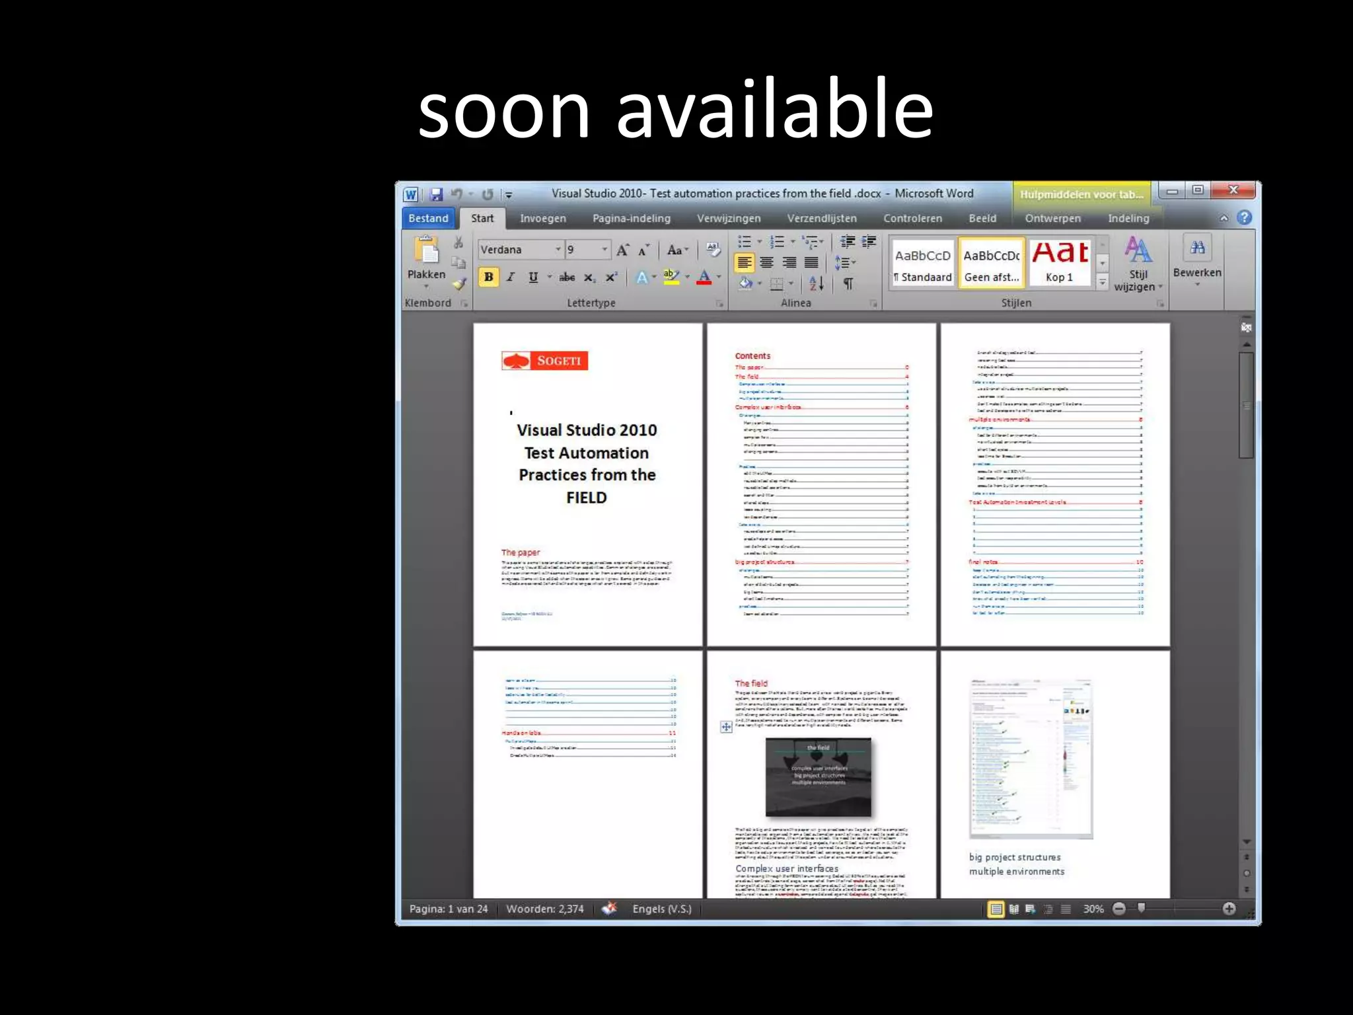Click the format painter brush icon
The width and height of the screenshot is (1353, 1015).
coord(459,285)
